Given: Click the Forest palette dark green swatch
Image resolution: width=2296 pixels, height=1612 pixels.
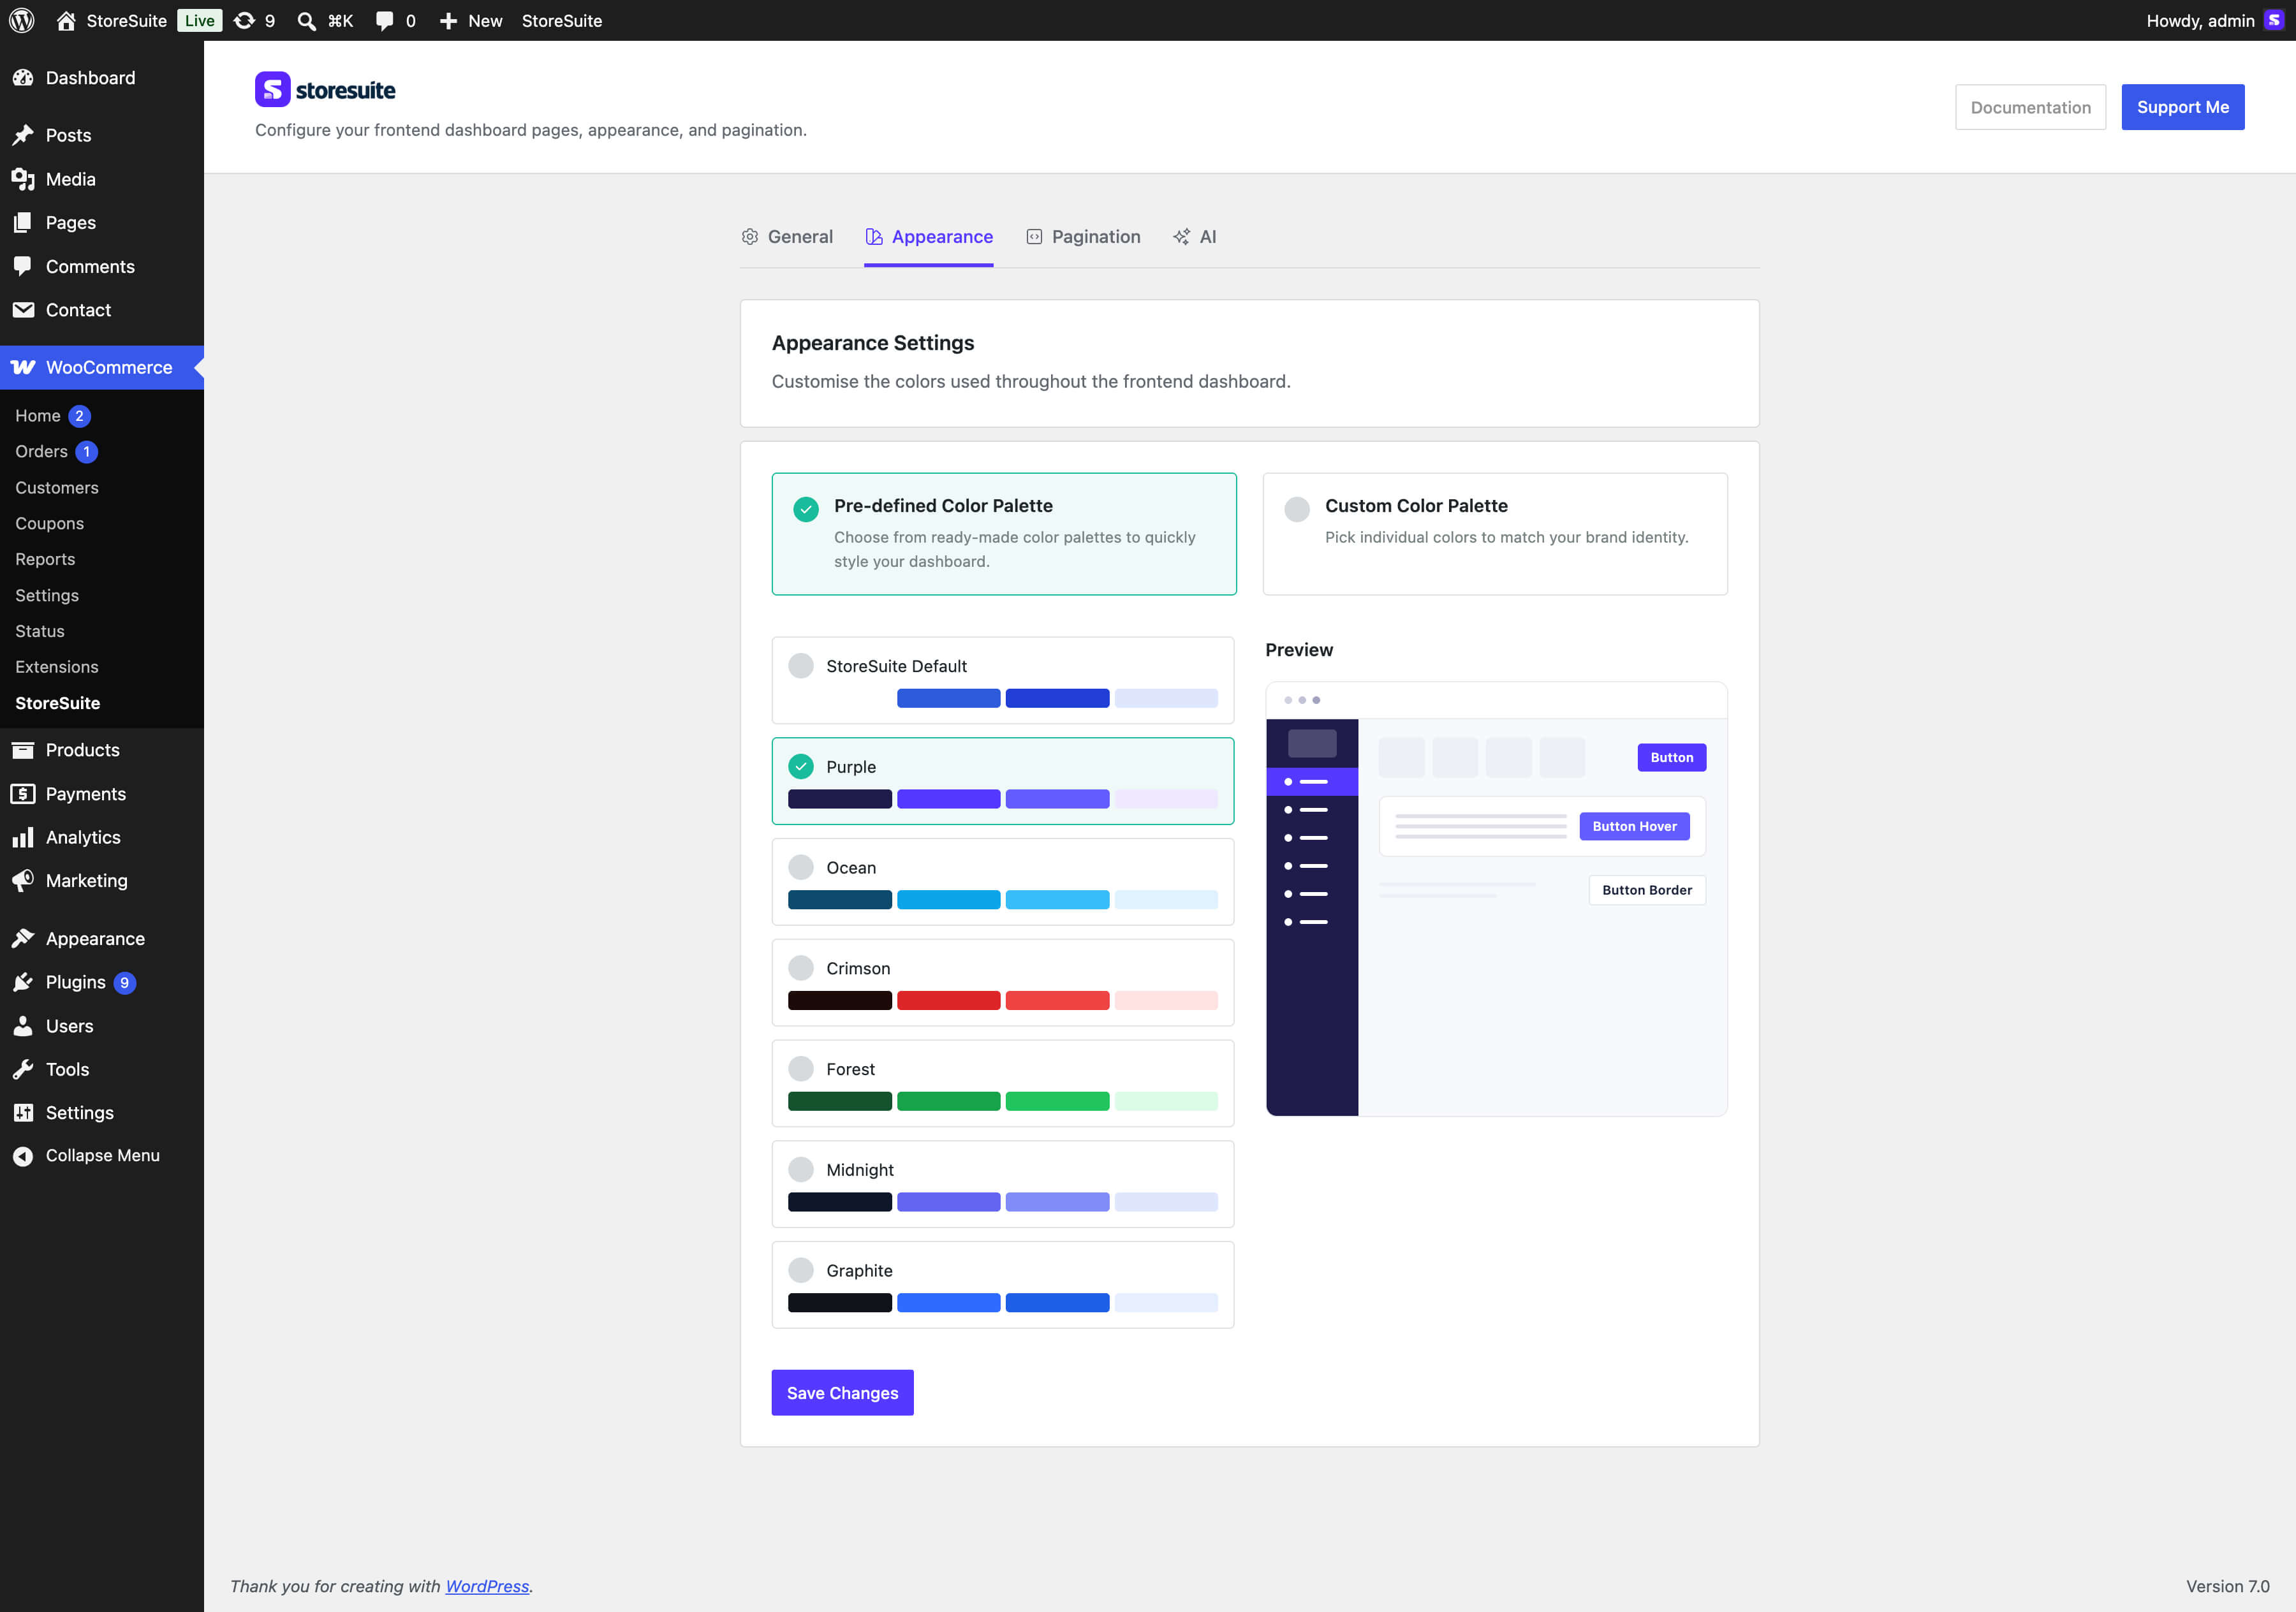Looking at the screenshot, I should [x=840, y=1102].
